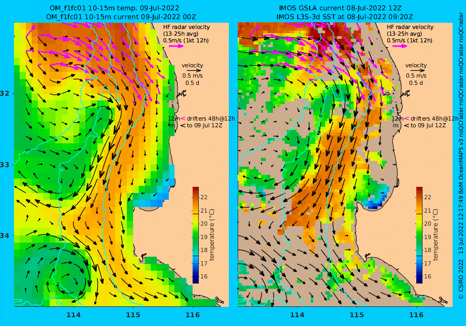Click the temperature colorbar in IMOS panel

[x=419, y=235]
